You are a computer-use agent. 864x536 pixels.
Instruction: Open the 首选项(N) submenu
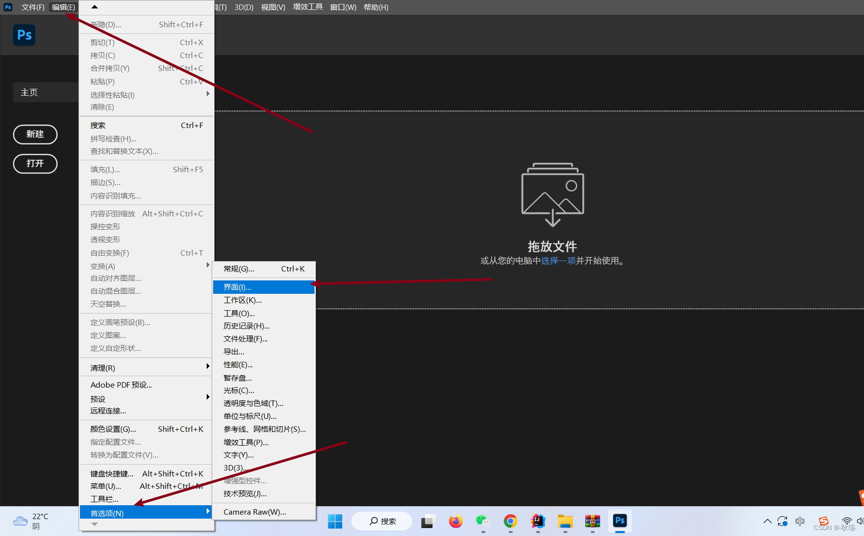[147, 513]
